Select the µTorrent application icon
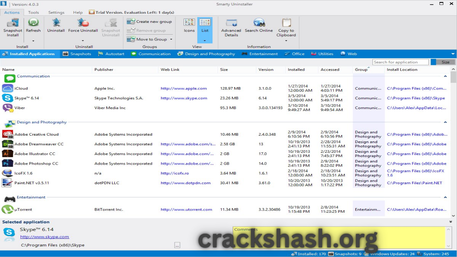Viewport: 457px width, 257px height. 7,209
